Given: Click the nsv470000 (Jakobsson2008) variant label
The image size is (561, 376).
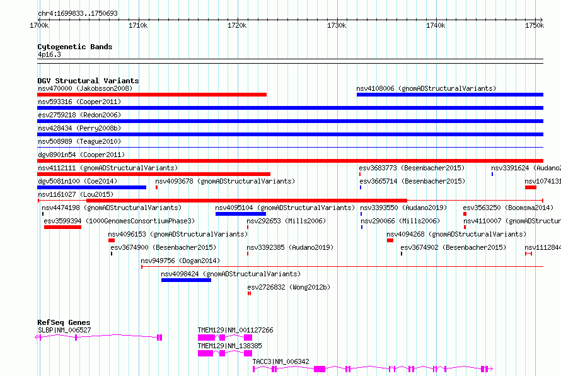Looking at the screenshot, I should point(85,88).
